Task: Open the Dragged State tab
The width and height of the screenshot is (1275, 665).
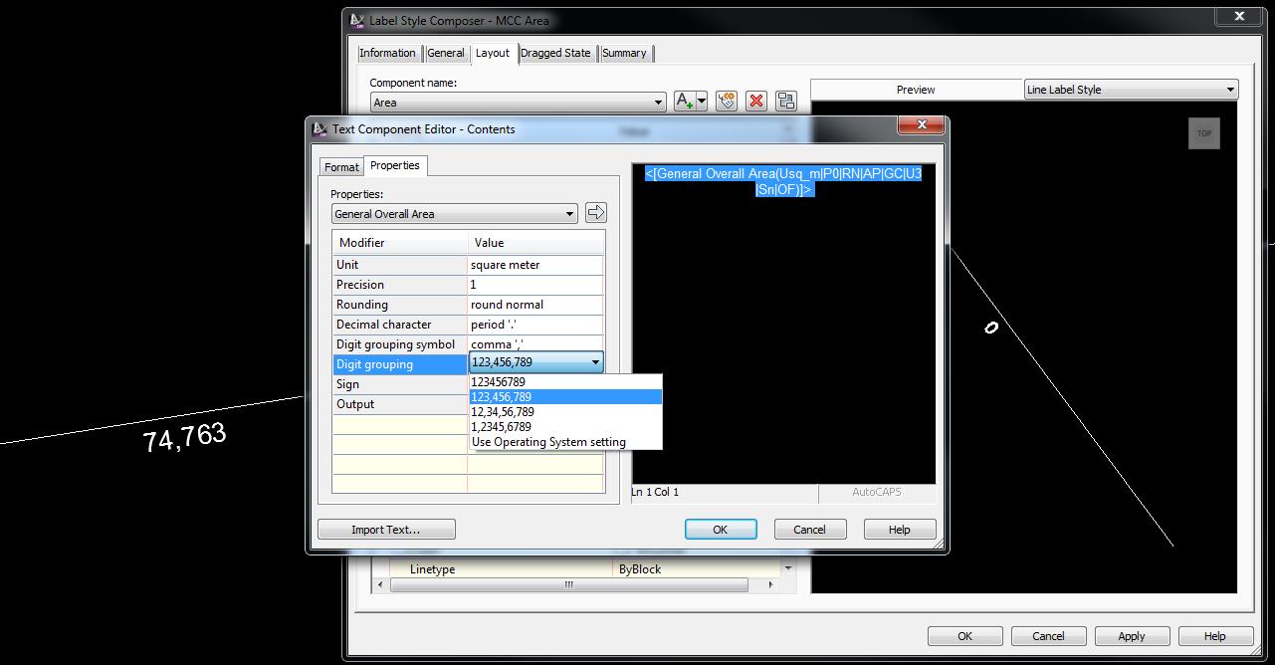Action: [555, 53]
